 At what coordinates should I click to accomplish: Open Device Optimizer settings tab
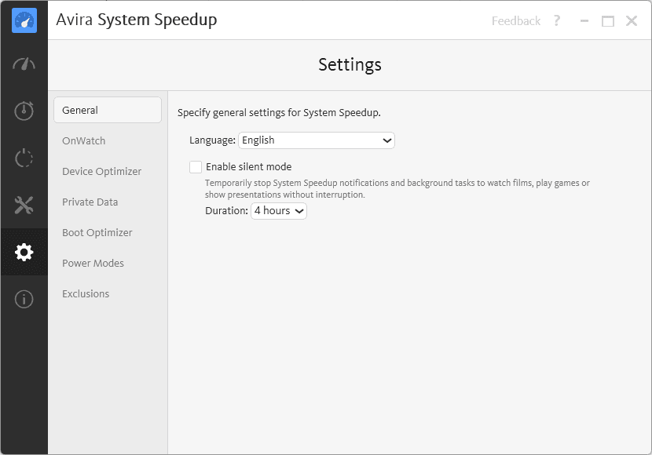[x=102, y=172]
